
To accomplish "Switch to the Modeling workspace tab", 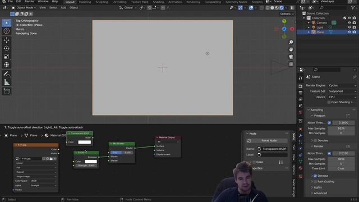I will (x=85, y=2).
